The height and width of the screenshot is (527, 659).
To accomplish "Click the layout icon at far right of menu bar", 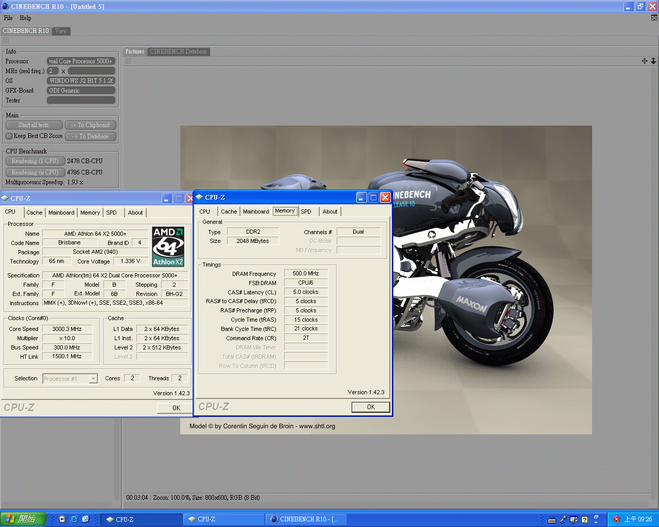I will click(x=654, y=17).
